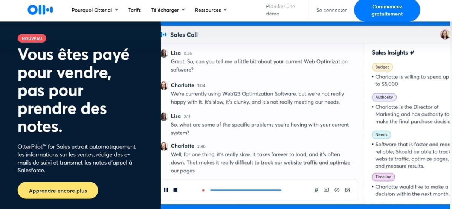Click paragraph starting 'OtterPilot™ for Sales extrait'
Viewport: 452px width, 209px height.
pyautogui.click(x=77, y=159)
